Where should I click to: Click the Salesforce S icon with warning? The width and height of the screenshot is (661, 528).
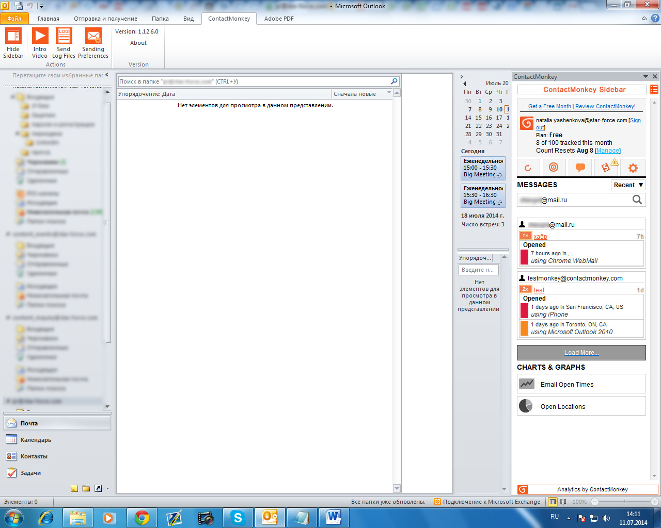click(x=606, y=167)
